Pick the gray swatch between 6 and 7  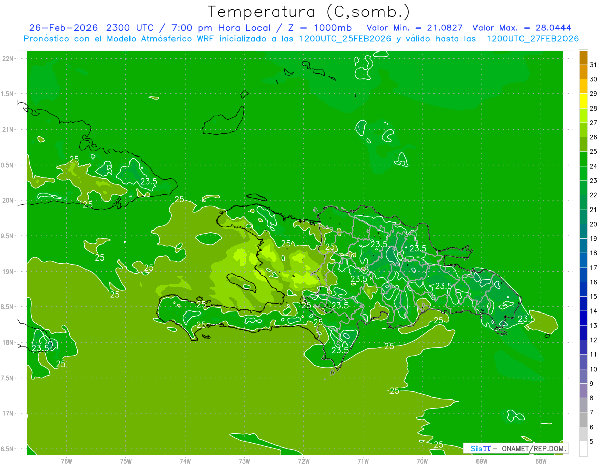(x=583, y=420)
